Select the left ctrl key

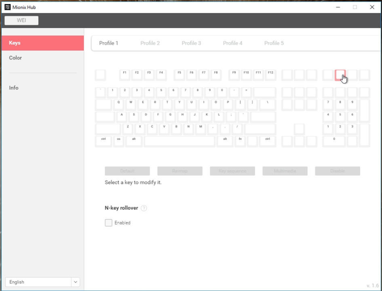[x=103, y=141]
